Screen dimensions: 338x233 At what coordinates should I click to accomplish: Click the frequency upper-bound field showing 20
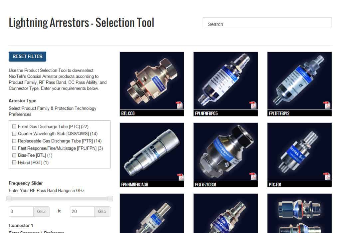[82, 211]
